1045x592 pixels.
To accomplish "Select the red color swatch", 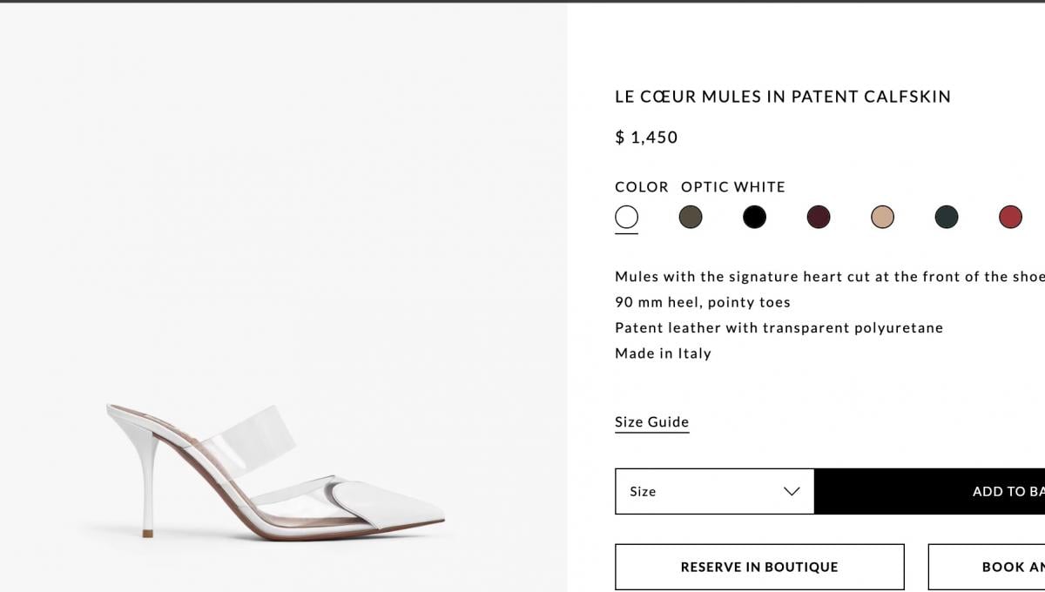I will point(1010,217).
